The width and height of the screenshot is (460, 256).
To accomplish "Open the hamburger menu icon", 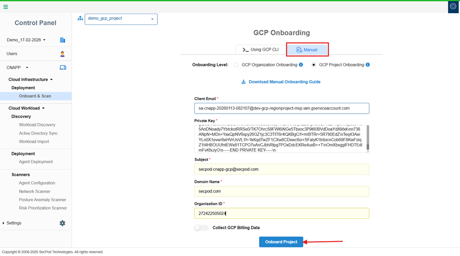I will pos(5,7).
